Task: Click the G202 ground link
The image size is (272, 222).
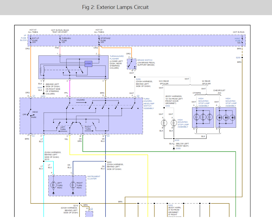Action: [x=43, y=96]
